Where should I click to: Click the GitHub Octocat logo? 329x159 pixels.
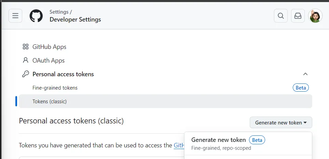tap(36, 16)
